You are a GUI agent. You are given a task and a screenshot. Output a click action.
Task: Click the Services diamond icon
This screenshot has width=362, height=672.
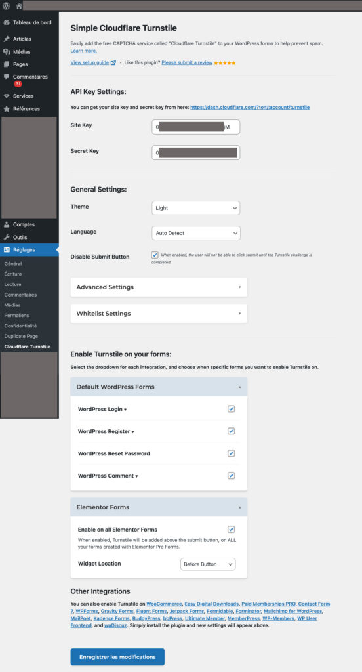tap(7, 96)
